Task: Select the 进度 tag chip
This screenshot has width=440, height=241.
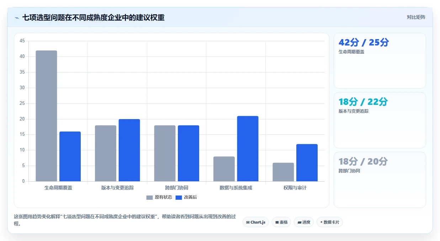Action: (x=304, y=222)
